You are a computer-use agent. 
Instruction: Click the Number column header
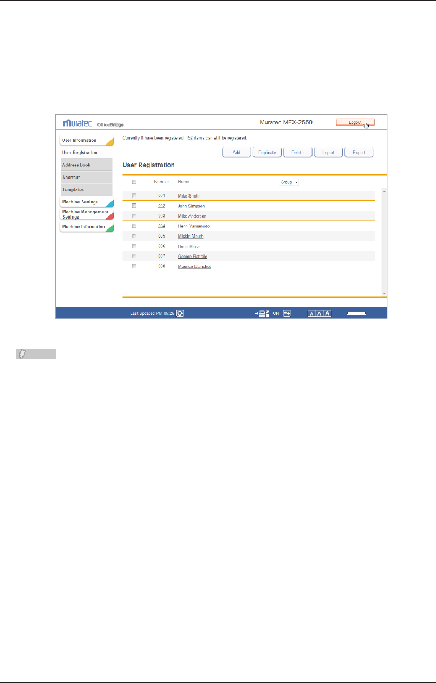point(162,182)
